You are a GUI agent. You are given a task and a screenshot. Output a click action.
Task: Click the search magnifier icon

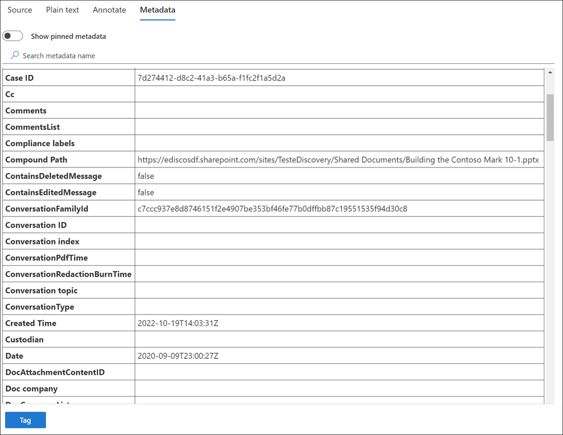(15, 55)
